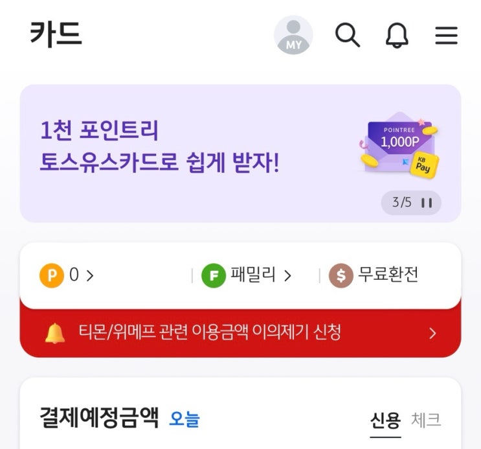Switch to the 신용 tab
481x449 pixels.
click(385, 420)
